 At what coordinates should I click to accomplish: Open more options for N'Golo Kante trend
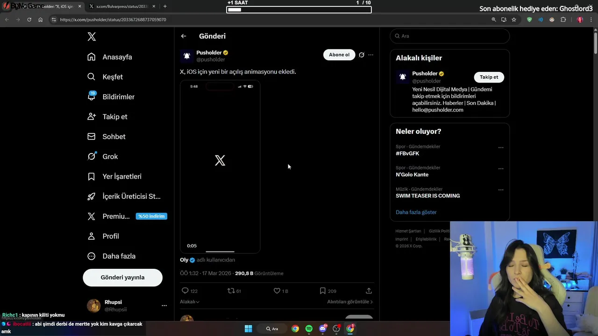(501, 168)
